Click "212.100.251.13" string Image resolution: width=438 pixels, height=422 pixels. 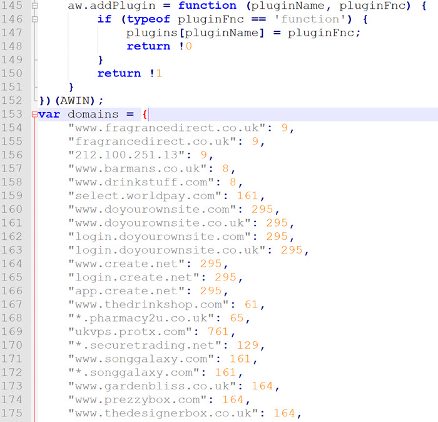126,155
